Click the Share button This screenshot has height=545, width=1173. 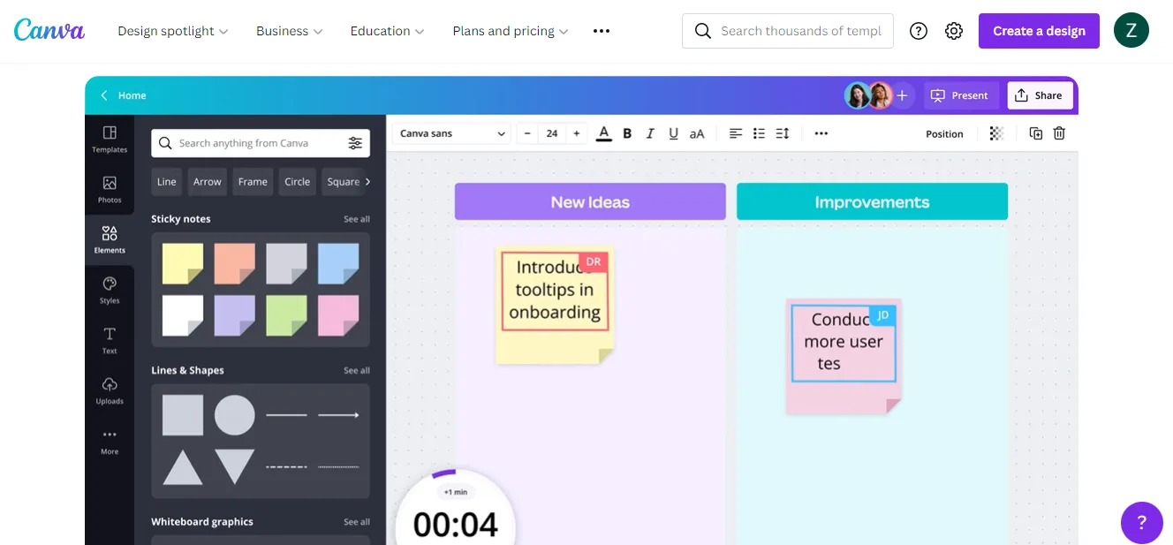coord(1040,95)
